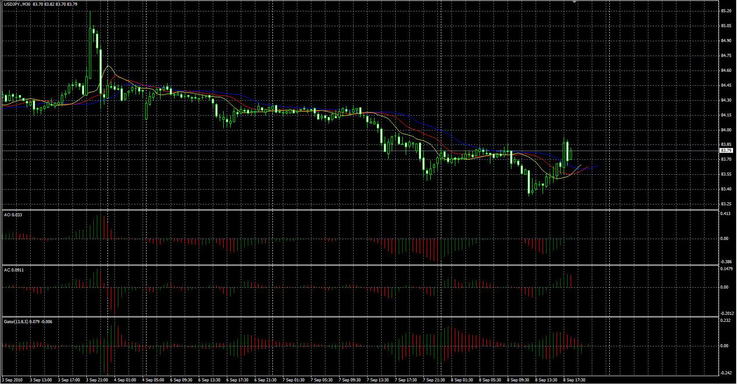Image resolution: width=737 pixels, height=384 pixels.
Task: Click the 84.00 price scale label
Action: click(726, 130)
